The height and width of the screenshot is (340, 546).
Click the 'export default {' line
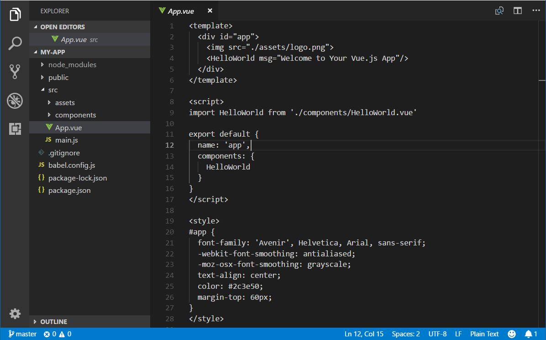tap(224, 134)
